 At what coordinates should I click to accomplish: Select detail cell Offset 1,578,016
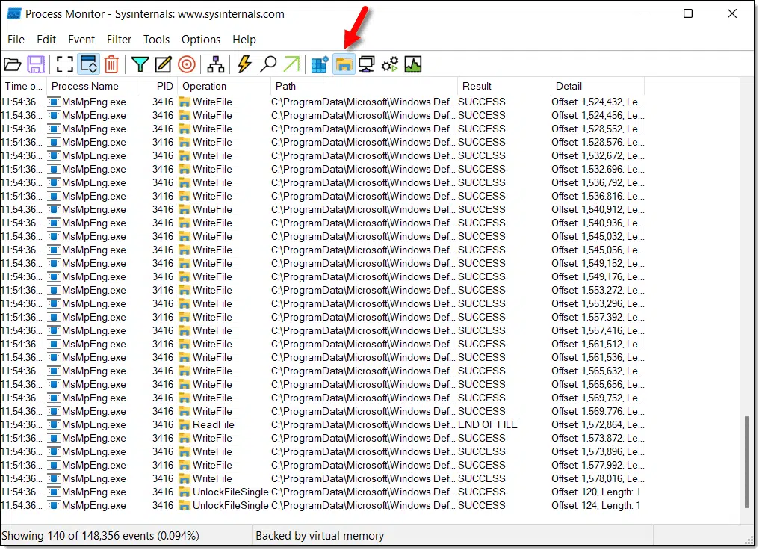[598, 479]
